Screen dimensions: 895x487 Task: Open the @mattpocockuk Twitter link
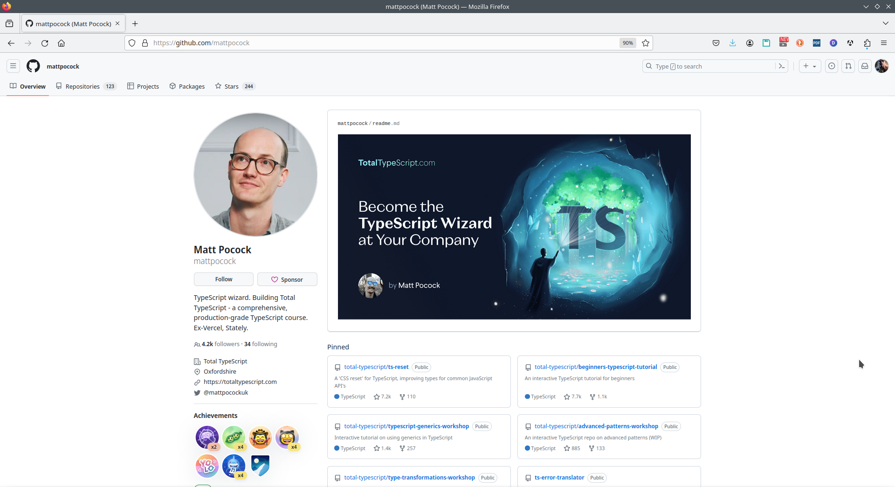coord(226,393)
